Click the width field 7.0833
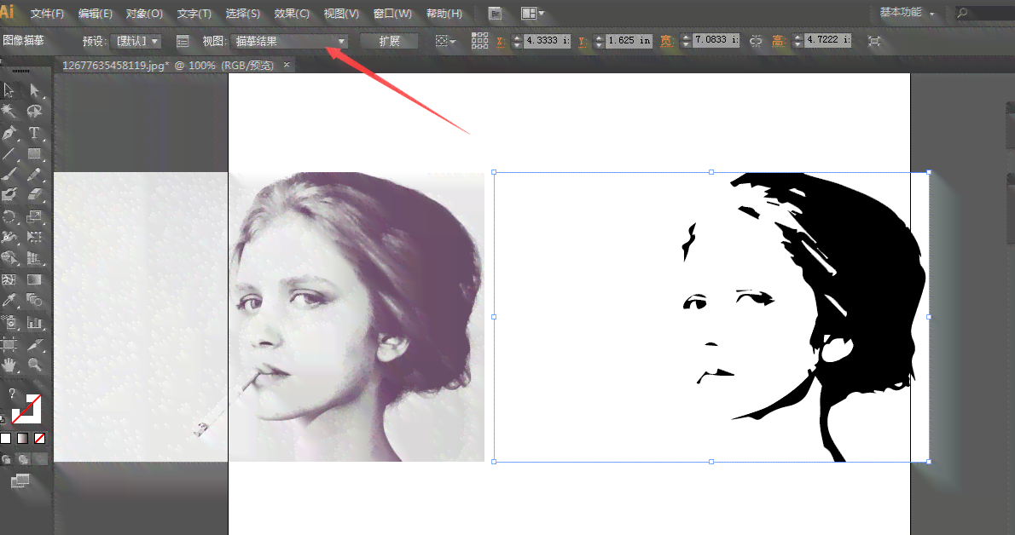This screenshot has width=1015, height=535. tap(716, 39)
